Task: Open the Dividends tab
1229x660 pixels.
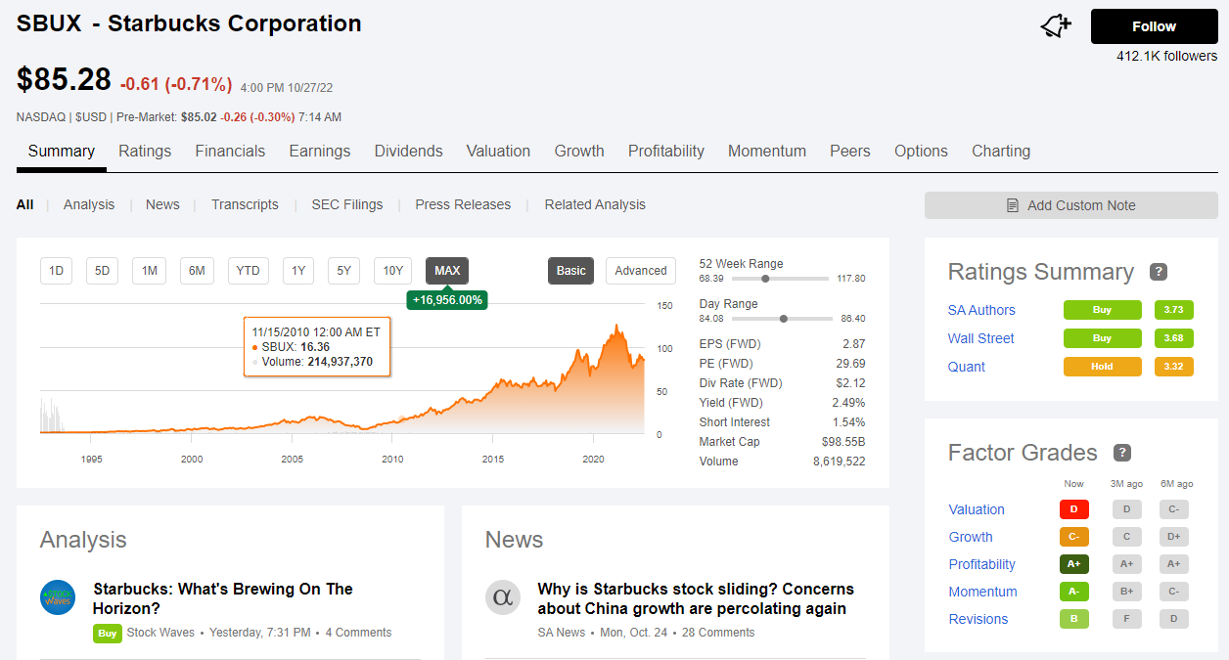Action: pos(409,152)
